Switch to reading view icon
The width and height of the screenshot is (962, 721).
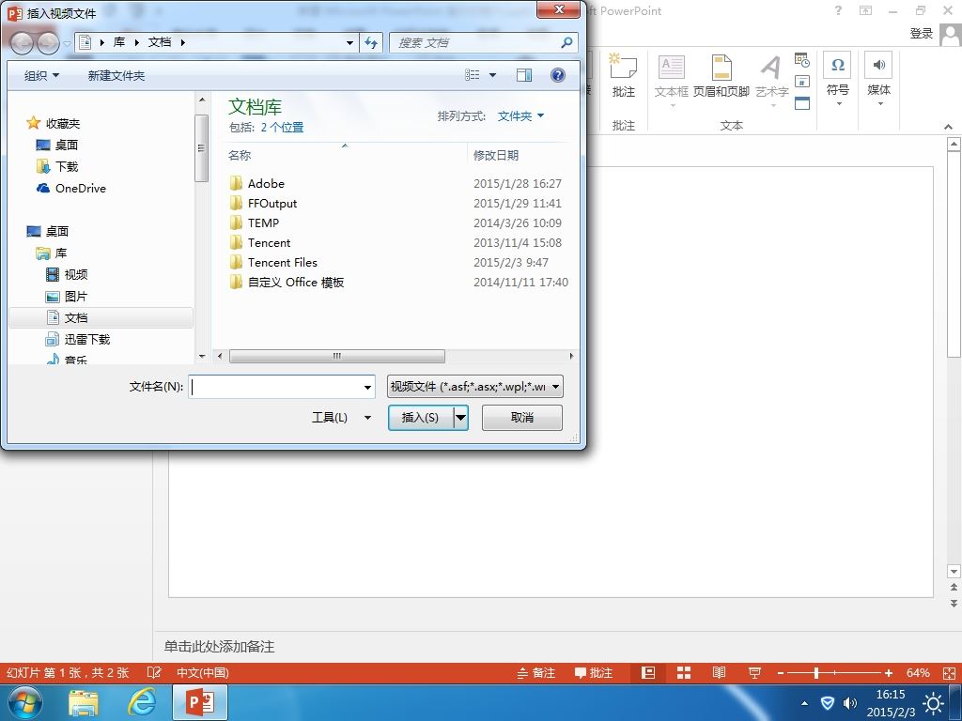(x=719, y=672)
